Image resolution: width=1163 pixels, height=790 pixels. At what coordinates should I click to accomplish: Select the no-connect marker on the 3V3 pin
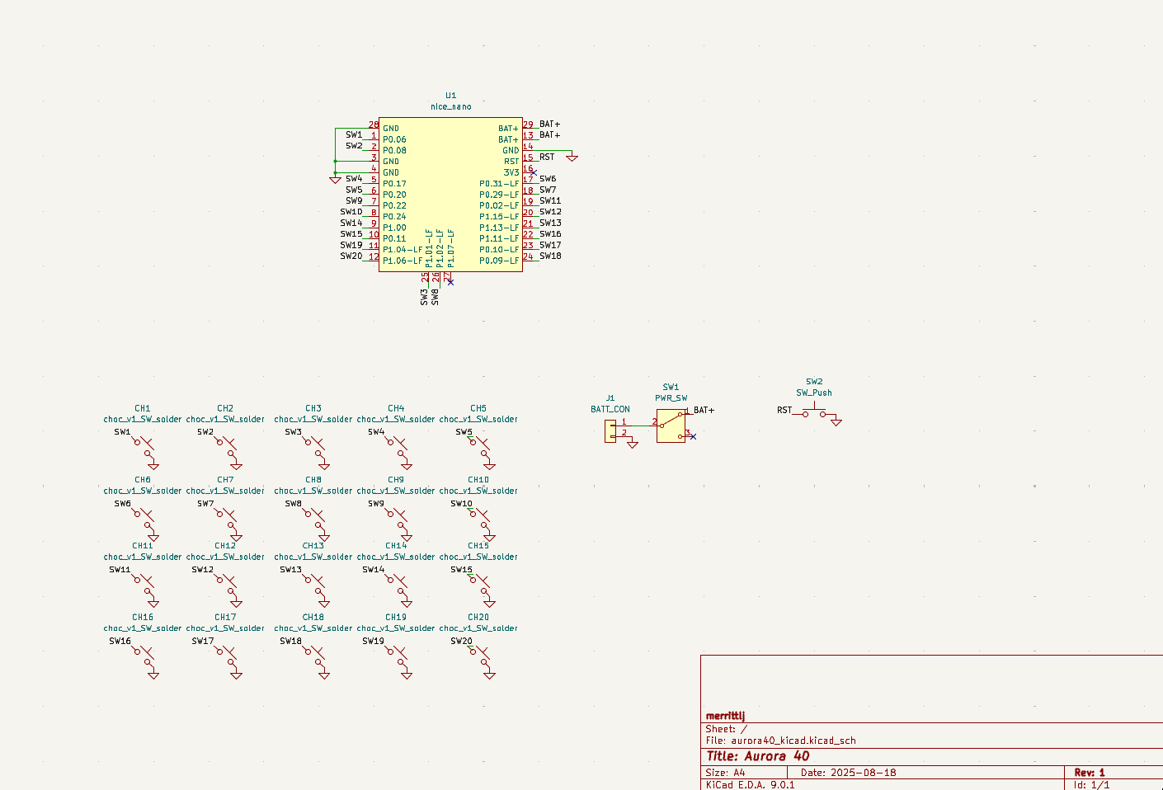[x=533, y=172]
